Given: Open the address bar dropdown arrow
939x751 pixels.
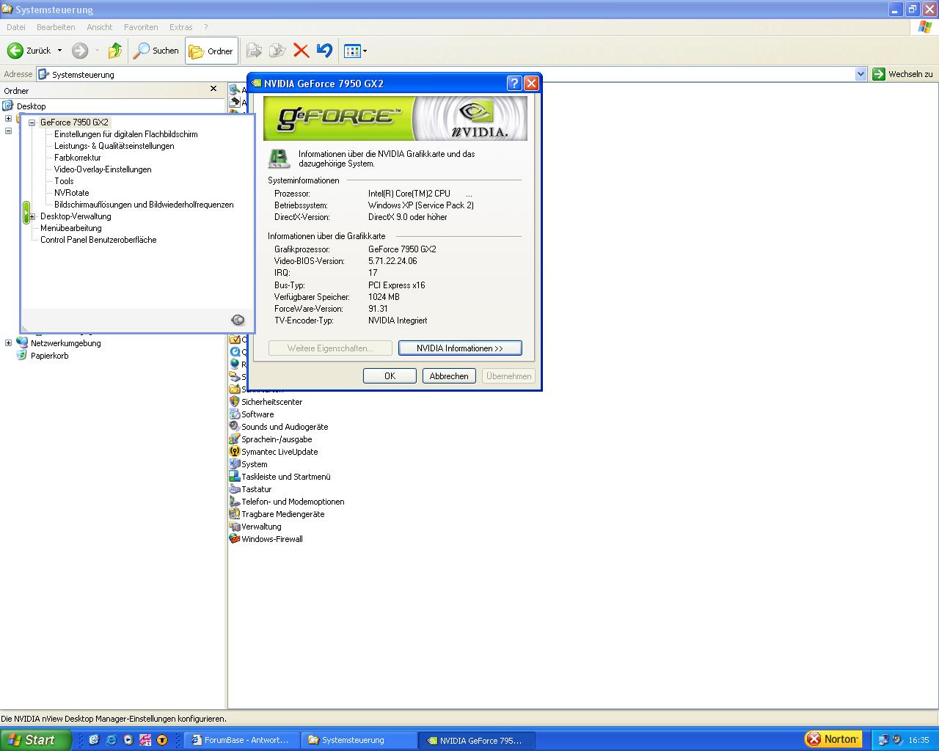Looking at the screenshot, I should tap(861, 74).
